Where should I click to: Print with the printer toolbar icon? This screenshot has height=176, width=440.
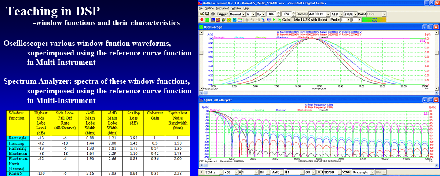(213, 14)
